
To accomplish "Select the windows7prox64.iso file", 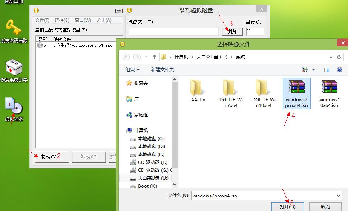I will (x=296, y=93).
